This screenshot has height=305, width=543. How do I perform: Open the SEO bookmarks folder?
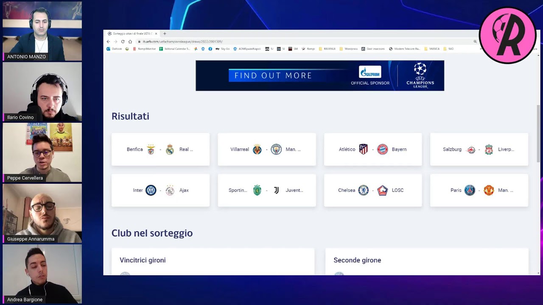[448, 49]
